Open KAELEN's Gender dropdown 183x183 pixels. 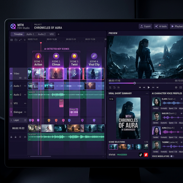tap(156, 123)
